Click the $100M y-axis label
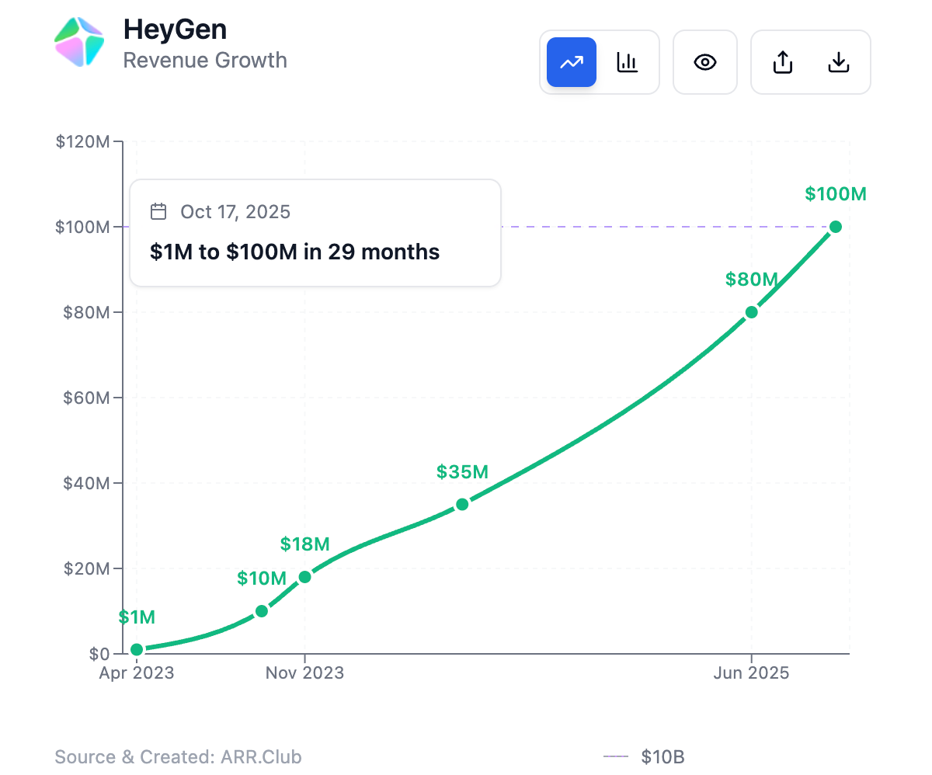This screenshot has height=775, width=932. pyautogui.click(x=82, y=228)
